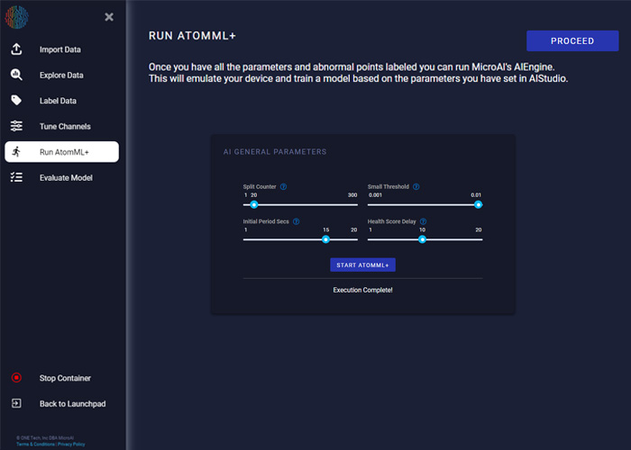Screen dimensions: 631x450
Task: Open help for Small Threshold
Action: pos(416,186)
